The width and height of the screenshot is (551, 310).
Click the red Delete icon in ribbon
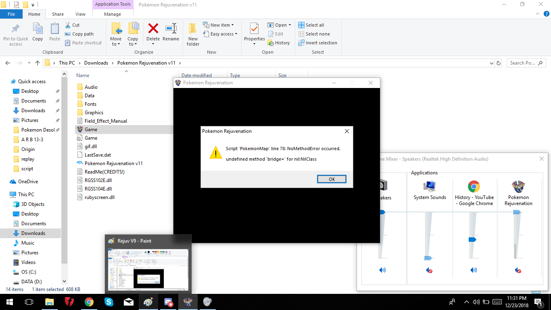(x=153, y=29)
